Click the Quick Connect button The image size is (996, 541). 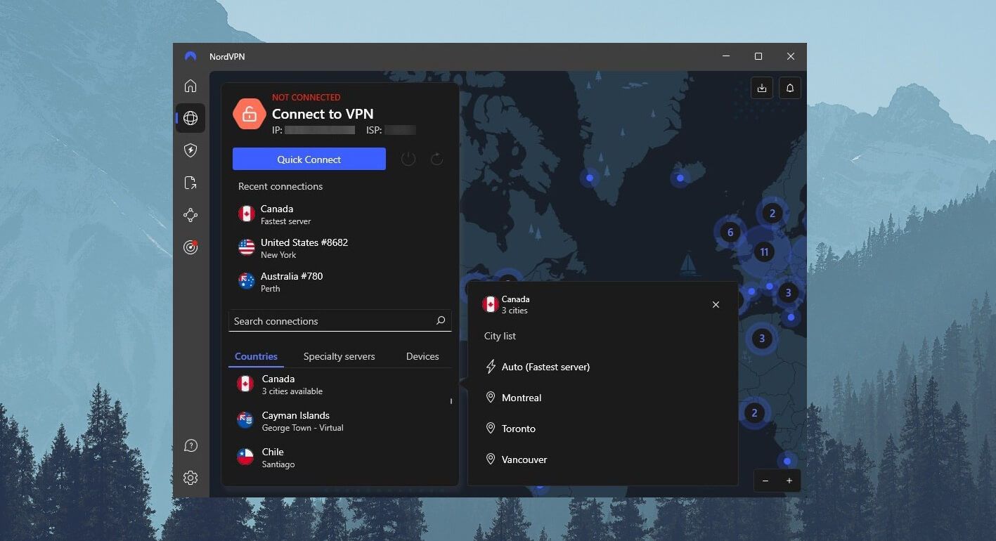pos(309,159)
